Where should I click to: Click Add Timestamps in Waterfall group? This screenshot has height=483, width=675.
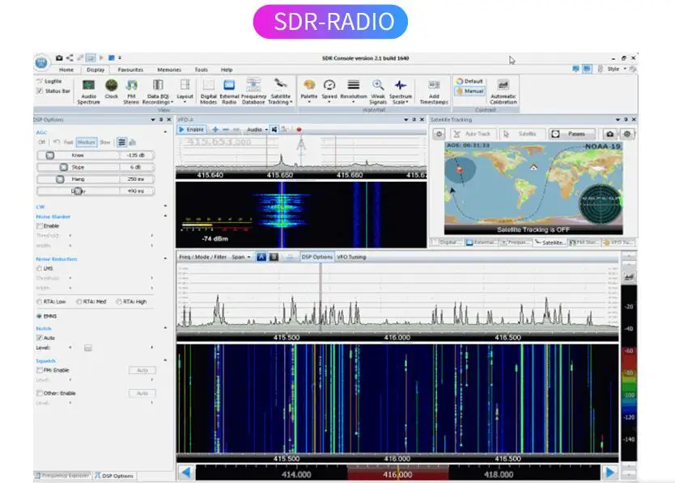click(434, 90)
